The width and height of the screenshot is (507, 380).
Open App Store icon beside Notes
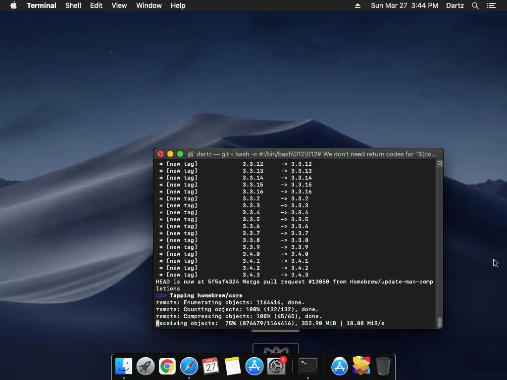click(254, 367)
